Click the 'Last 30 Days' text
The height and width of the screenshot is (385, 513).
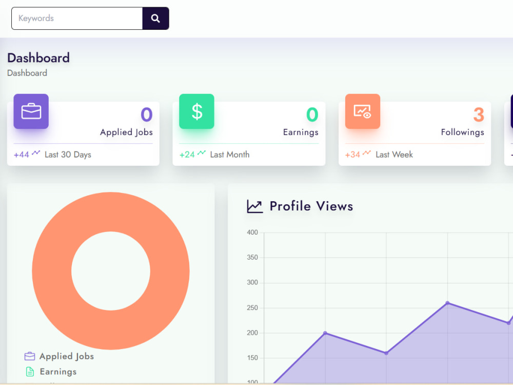[68, 155]
